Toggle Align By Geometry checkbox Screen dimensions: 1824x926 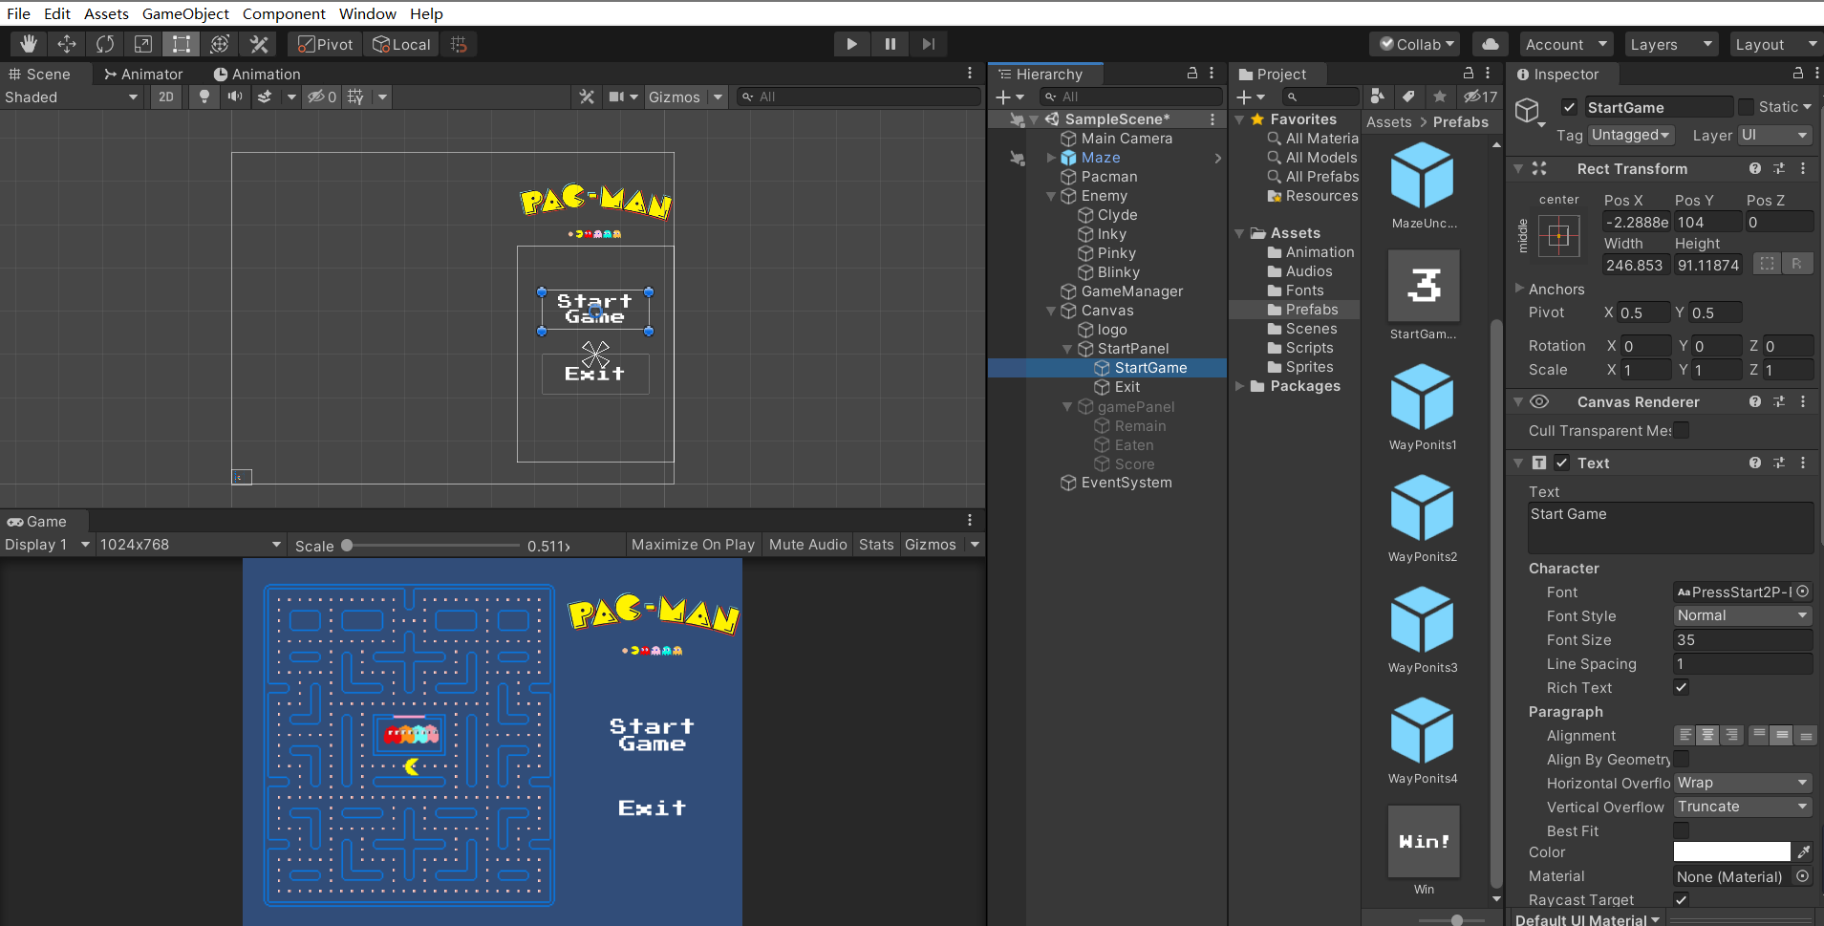1682,759
